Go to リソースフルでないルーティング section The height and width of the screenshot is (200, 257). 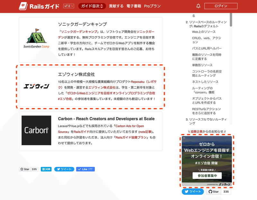point(208,121)
